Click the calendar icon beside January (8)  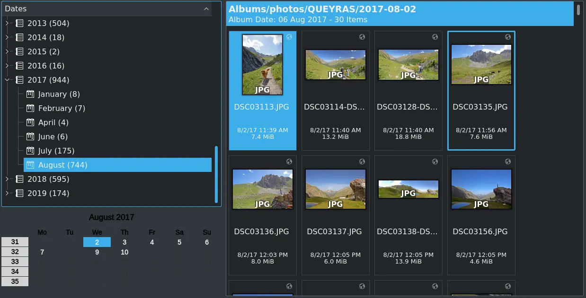coord(30,94)
